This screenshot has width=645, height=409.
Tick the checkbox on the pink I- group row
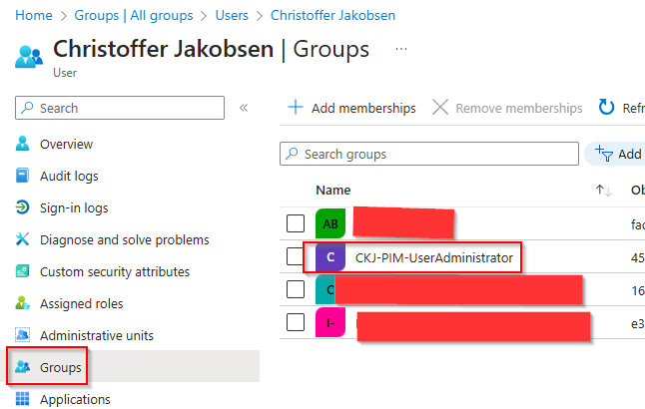[295, 321]
